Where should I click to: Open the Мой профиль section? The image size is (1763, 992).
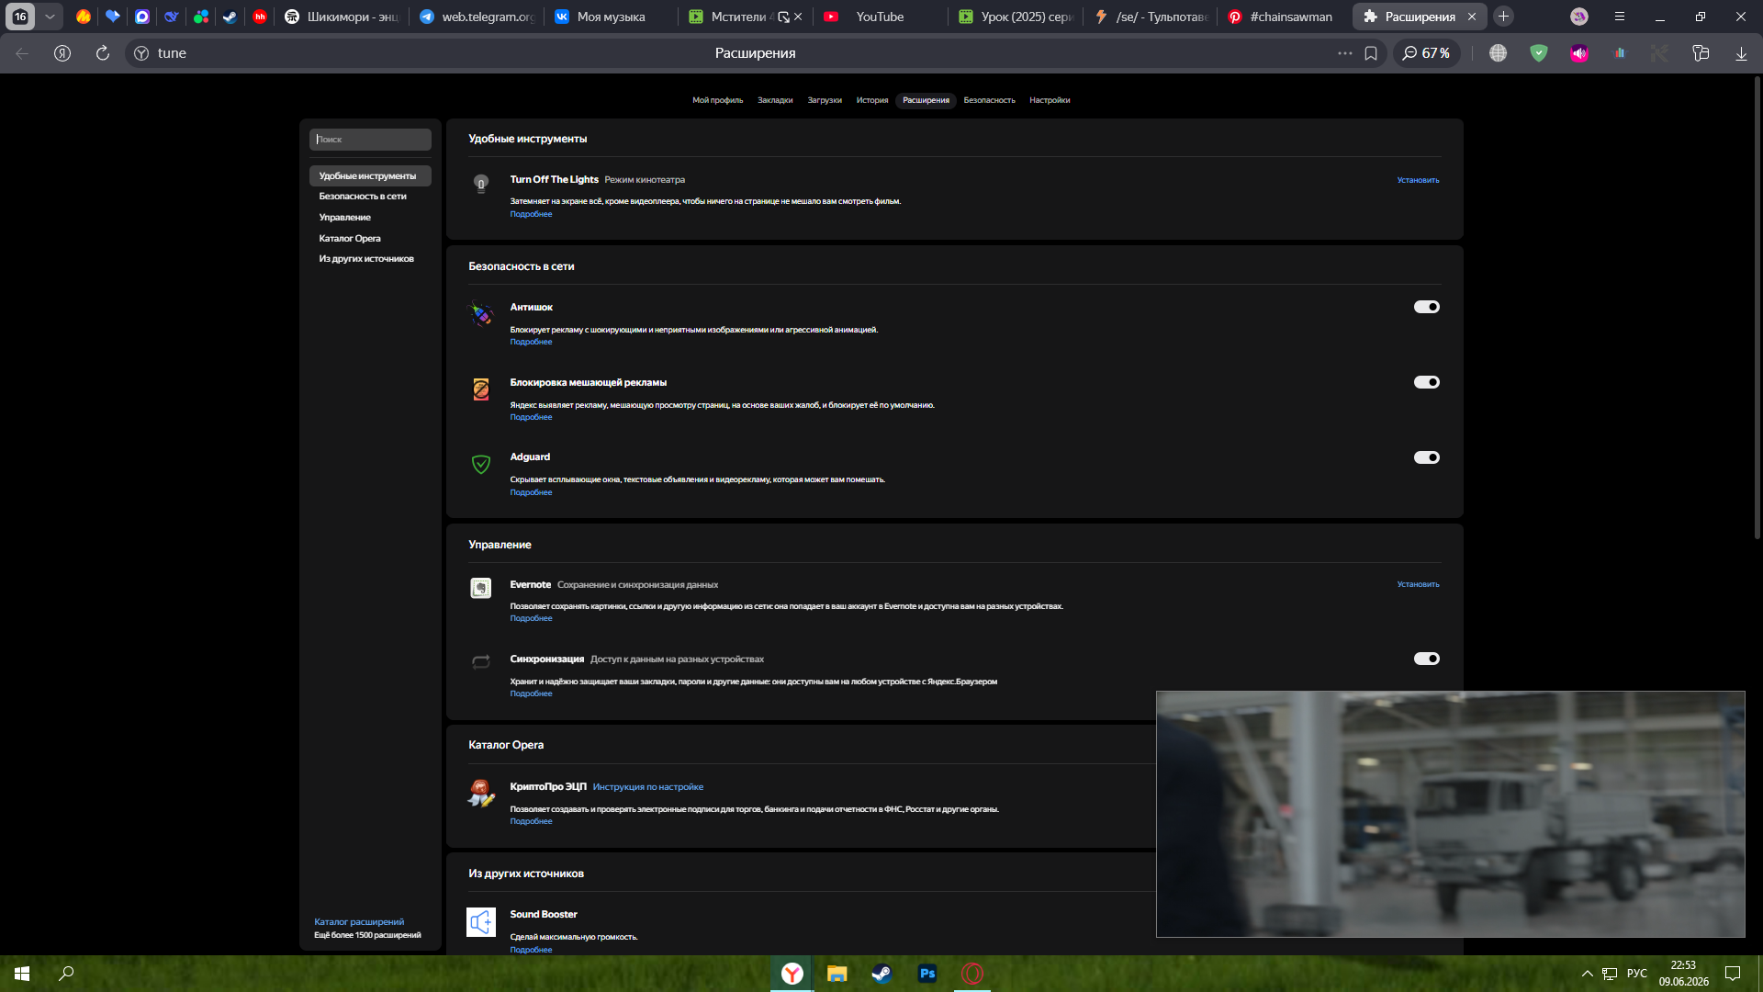tap(717, 100)
